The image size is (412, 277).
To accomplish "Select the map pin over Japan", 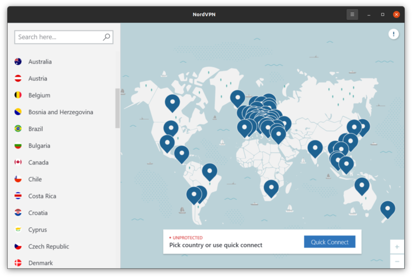I will [364, 127].
